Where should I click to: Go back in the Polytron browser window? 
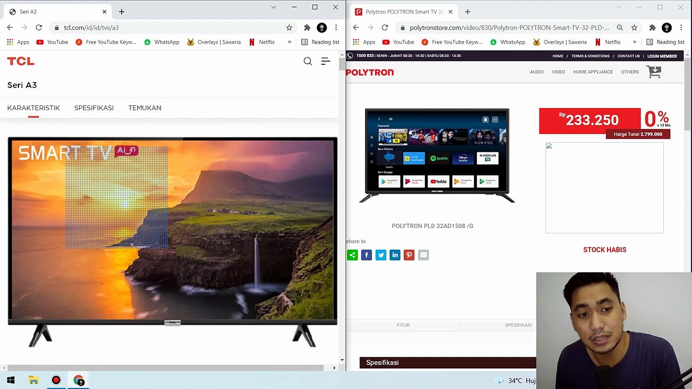[356, 28]
